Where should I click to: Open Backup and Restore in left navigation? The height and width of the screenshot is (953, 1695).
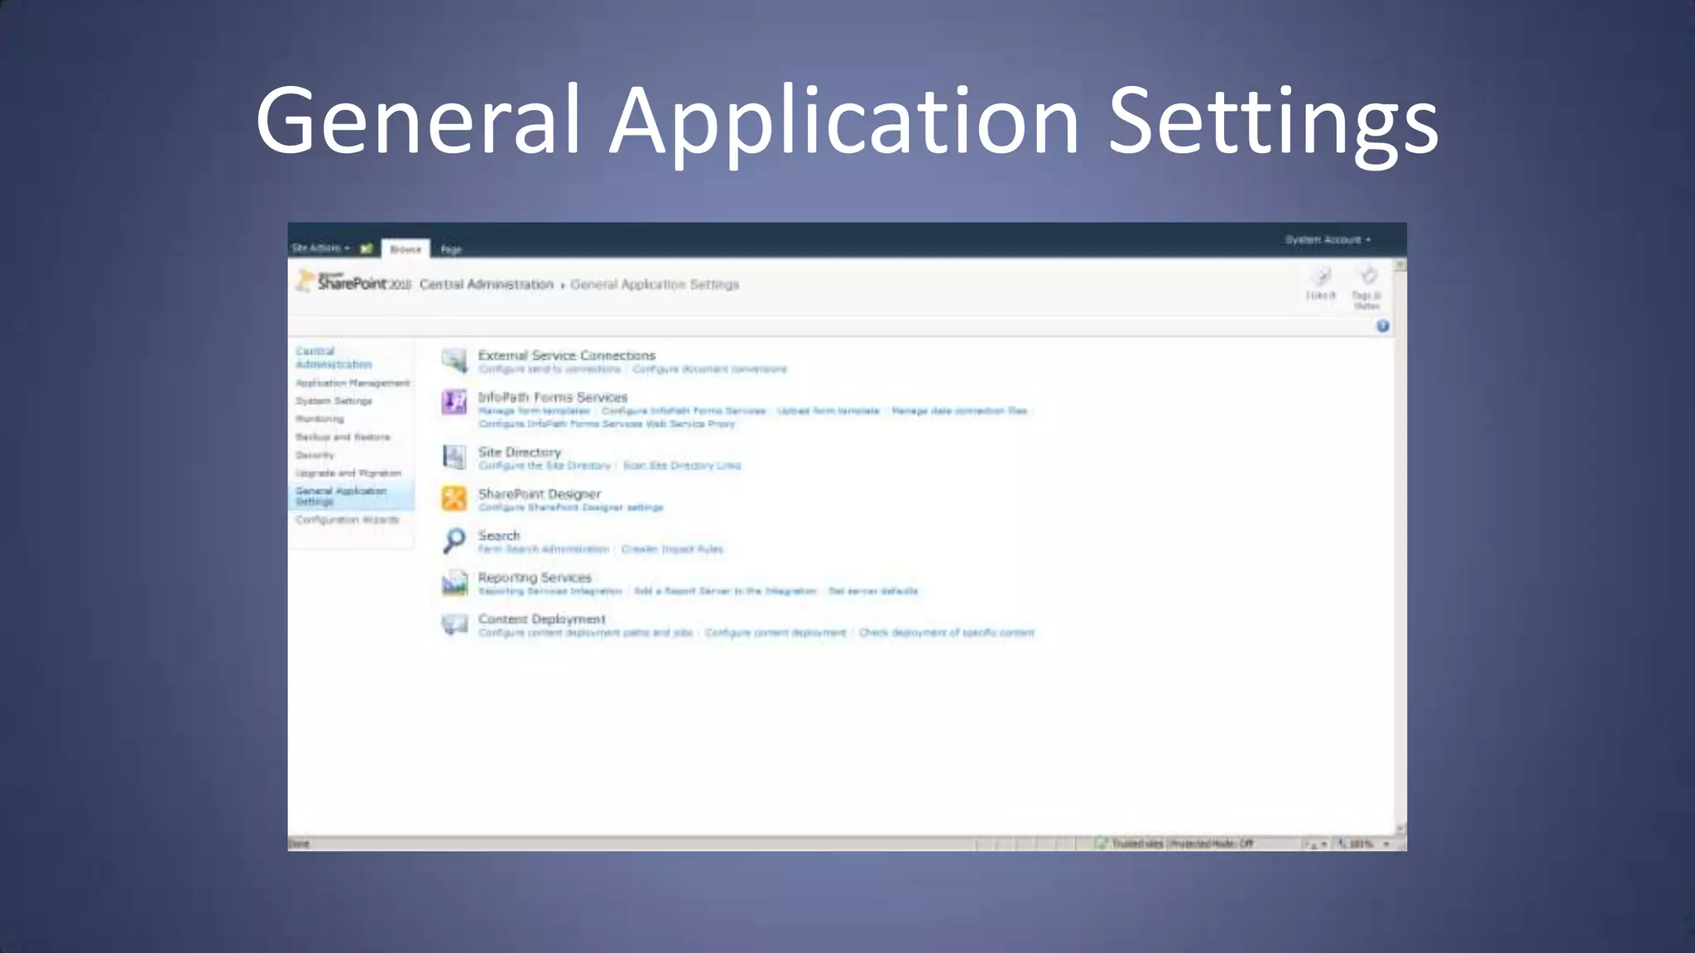point(343,437)
